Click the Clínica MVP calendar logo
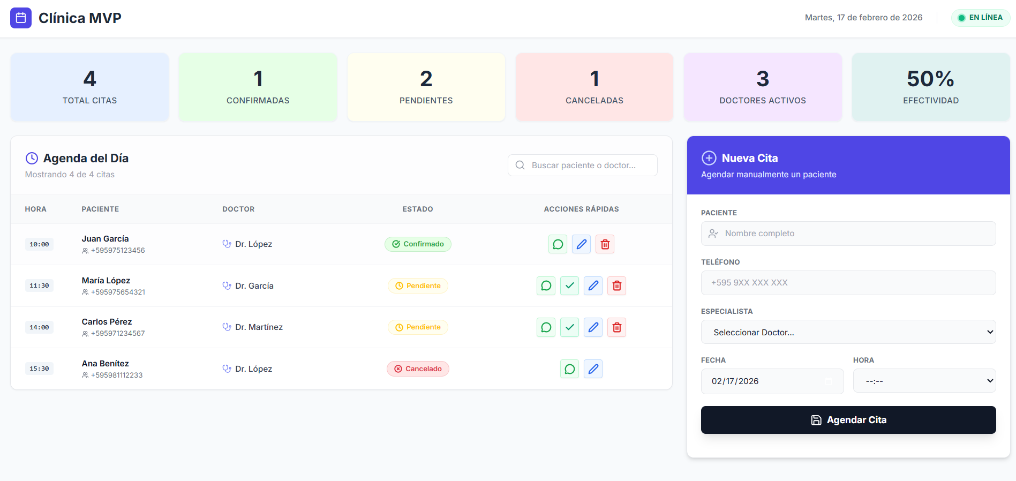Screen dimensions: 1016x481 21,18
